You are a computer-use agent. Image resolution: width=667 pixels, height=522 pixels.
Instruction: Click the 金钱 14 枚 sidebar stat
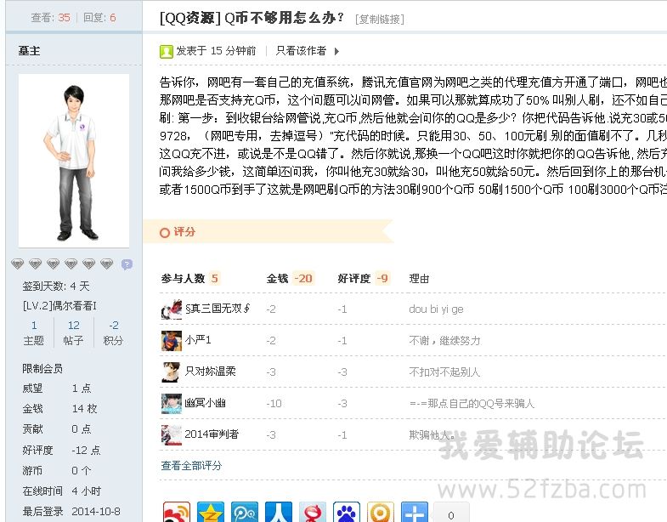pyautogui.click(x=60, y=409)
